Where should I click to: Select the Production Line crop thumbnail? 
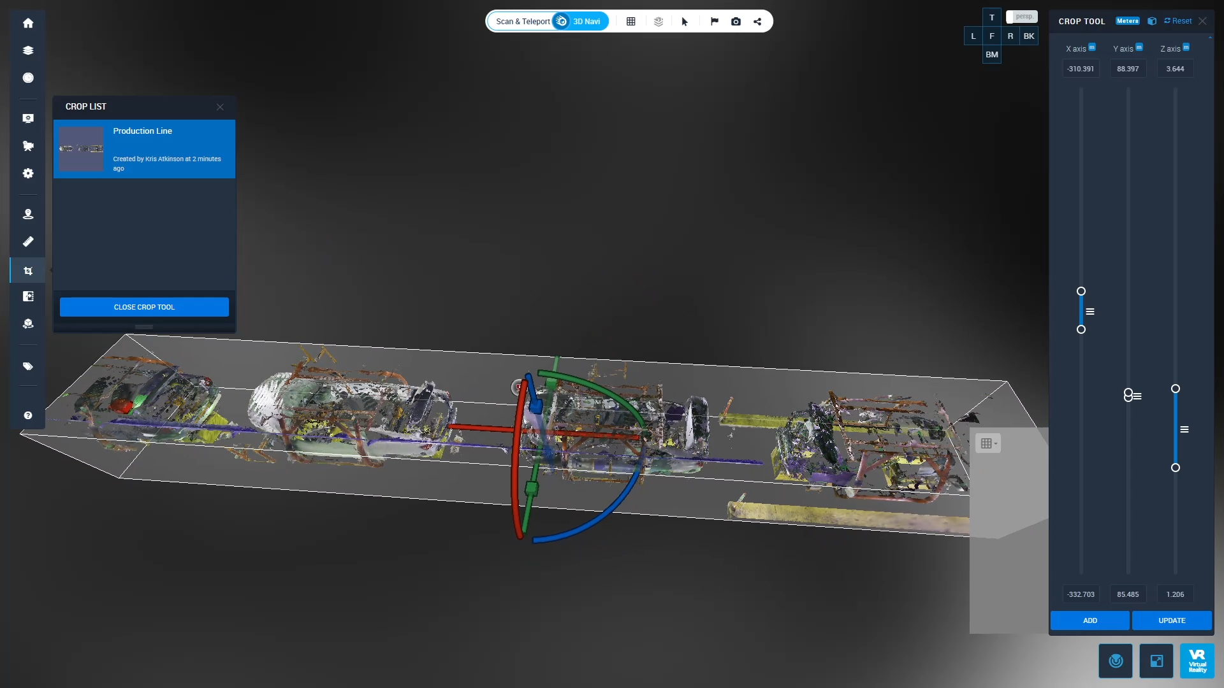[x=82, y=147]
